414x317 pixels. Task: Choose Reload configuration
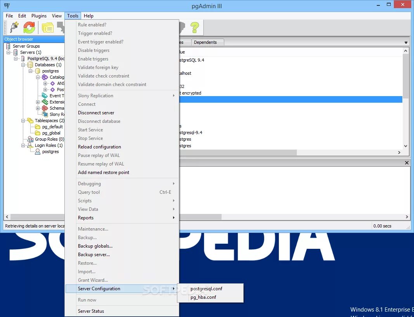click(122, 146)
